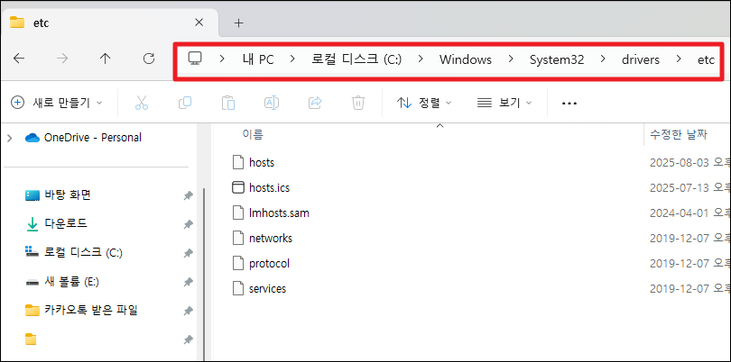Close the etc tab

coord(199,23)
